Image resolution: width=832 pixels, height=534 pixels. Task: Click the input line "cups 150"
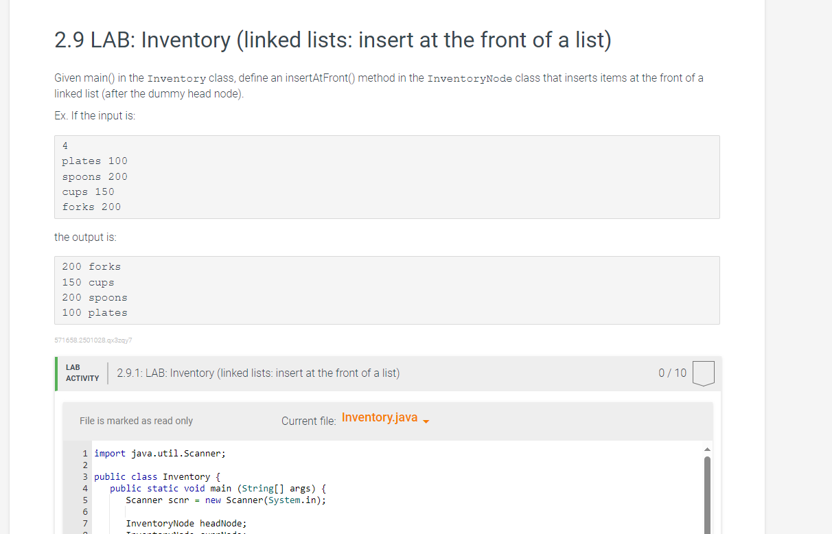(x=88, y=191)
